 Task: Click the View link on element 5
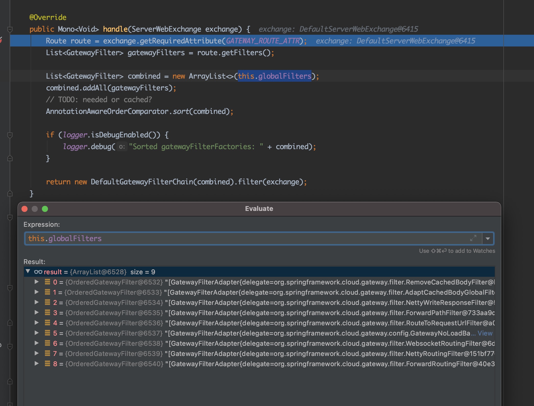coord(485,333)
